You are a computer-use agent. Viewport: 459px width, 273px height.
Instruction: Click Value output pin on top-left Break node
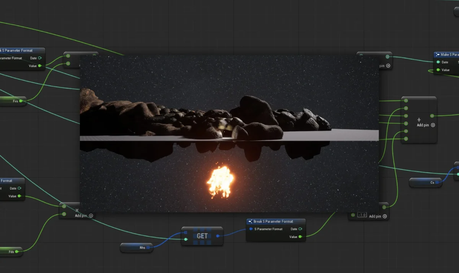coord(40,66)
